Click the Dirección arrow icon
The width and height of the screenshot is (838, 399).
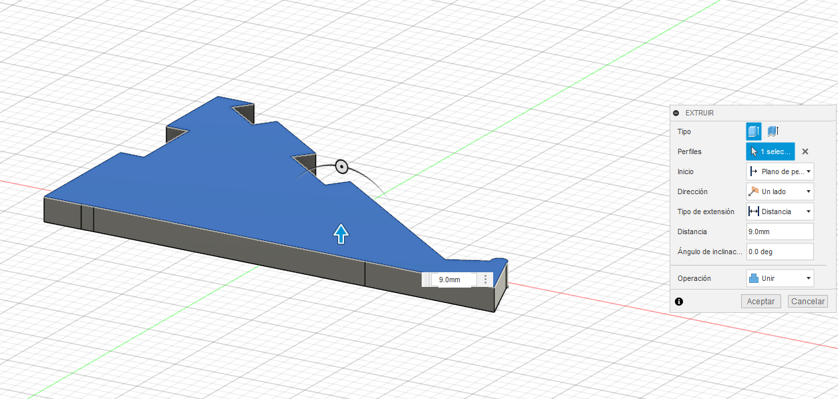pos(753,191)
